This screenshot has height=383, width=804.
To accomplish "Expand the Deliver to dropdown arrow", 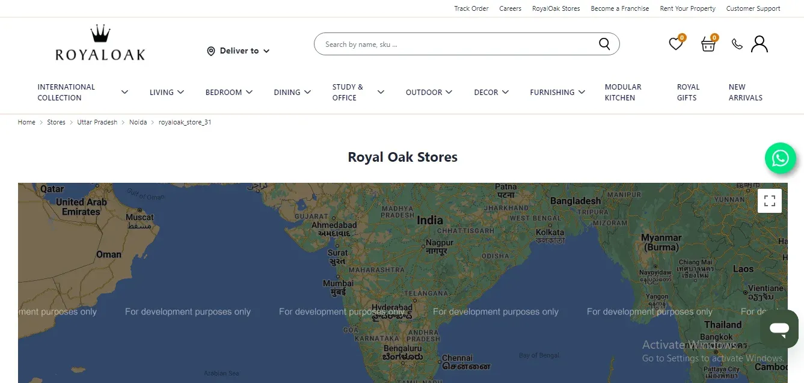I will (x=266, y=51).
